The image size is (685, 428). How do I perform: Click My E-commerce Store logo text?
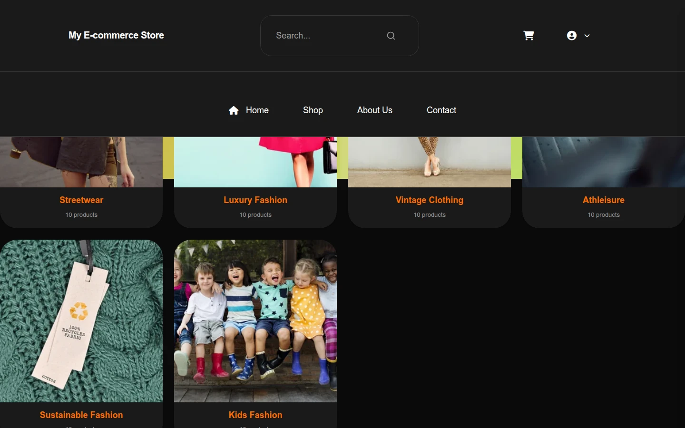pos(116,36)
